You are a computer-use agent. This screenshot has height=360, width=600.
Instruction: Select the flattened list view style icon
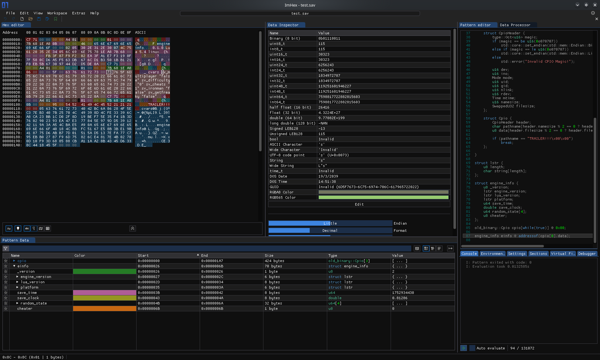point(439,249)
